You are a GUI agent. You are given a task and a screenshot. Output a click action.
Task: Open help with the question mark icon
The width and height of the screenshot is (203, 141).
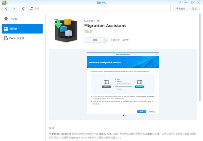180,3
